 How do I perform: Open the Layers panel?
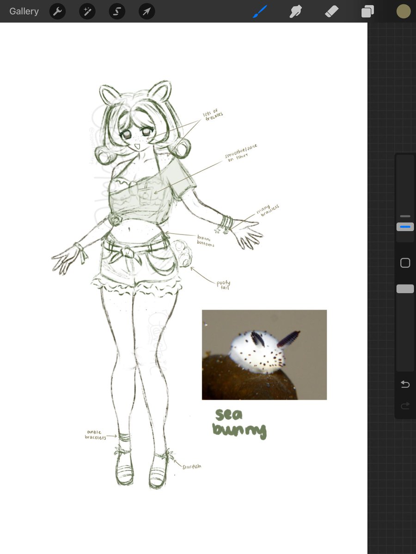click(x=368, y=11)
